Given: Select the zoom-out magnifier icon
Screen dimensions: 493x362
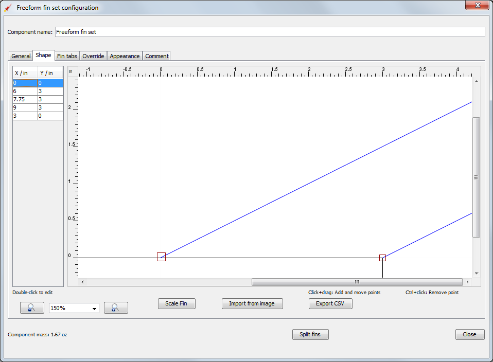Looking at the screenshot, I should point(32,307).
